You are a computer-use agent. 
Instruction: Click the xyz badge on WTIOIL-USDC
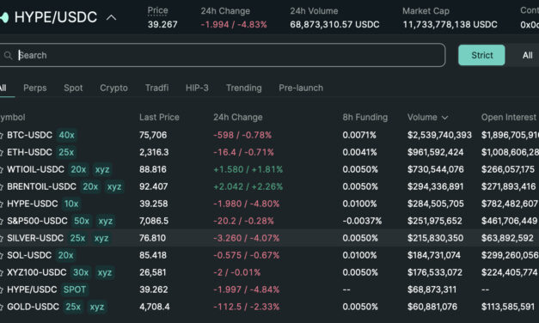click(102, 169)
